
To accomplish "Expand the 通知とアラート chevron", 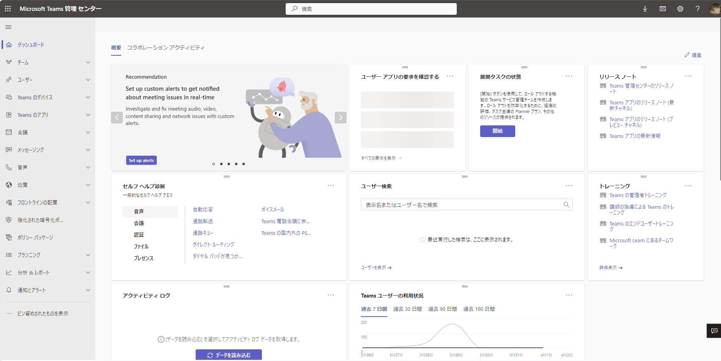I will 88,290.
